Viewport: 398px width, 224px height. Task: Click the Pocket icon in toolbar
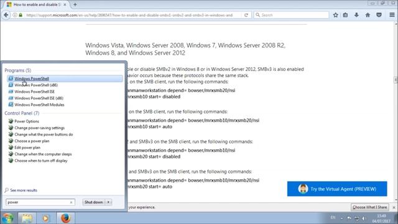pyautogui.click(x=379, y=15)
